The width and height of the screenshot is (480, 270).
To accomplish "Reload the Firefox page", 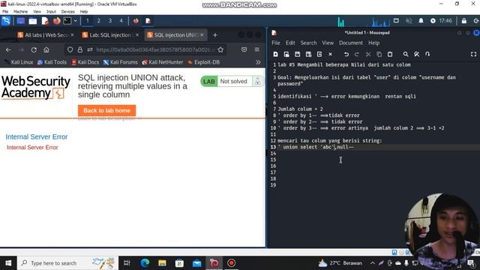I will 34,49.
